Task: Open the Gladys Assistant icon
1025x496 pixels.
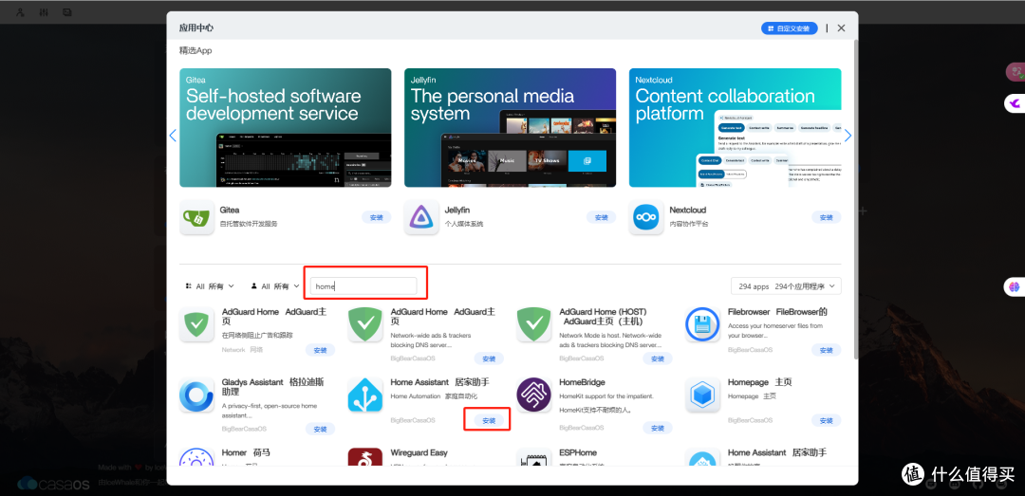Action: [196, 395]
